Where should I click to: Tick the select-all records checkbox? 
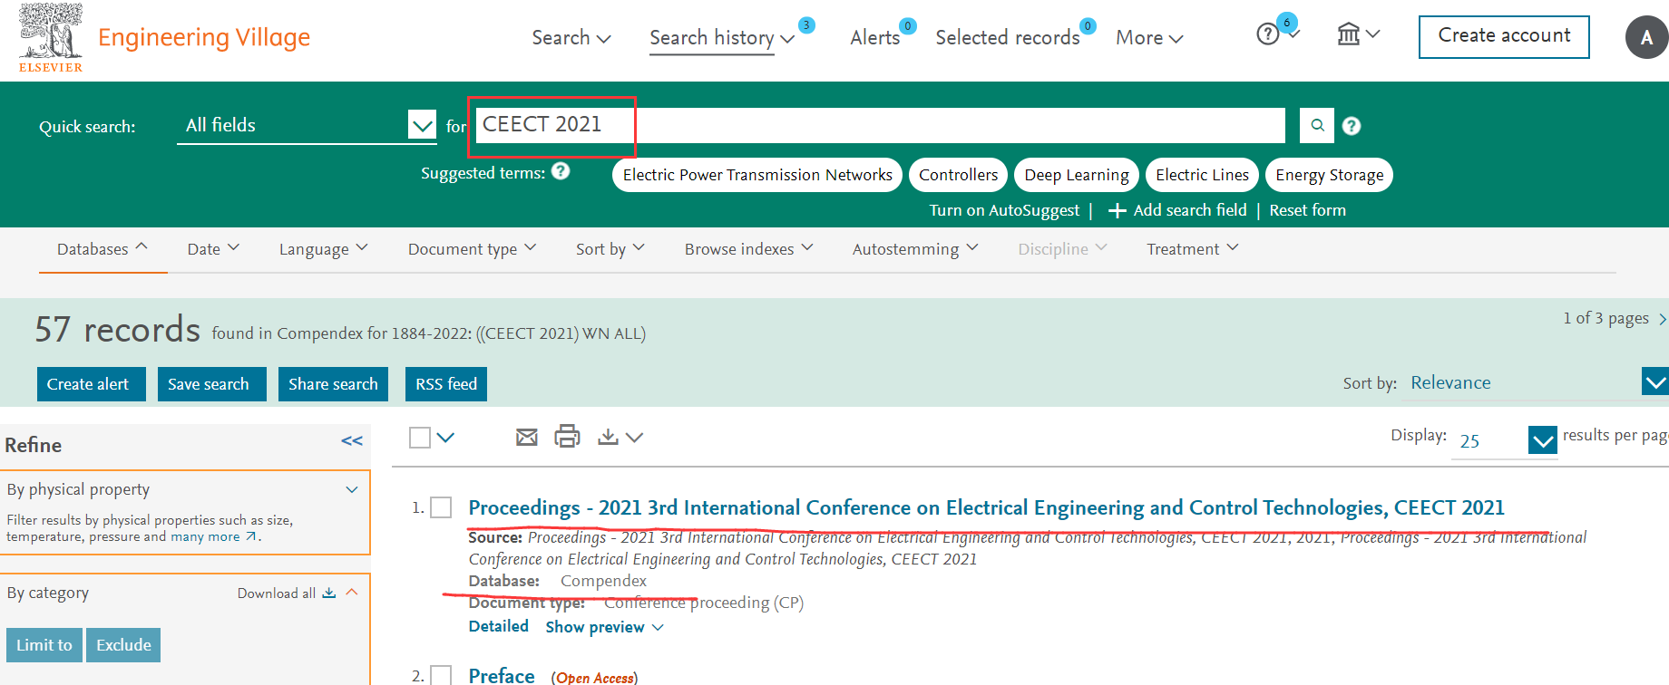tap(420, 438)
